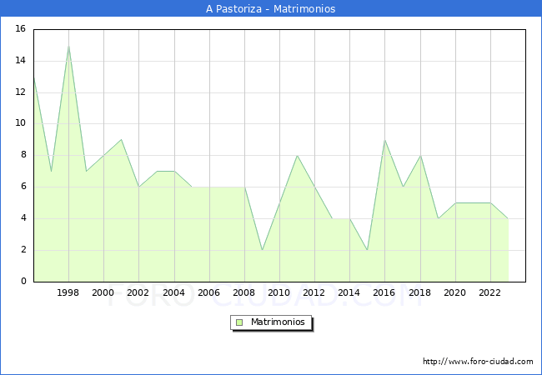Click the 2023 final data point
This screenshot has height=375, width=542.
point(508,218)
